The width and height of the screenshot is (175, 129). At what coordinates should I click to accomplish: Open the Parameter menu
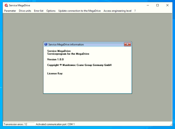point(10,11)
